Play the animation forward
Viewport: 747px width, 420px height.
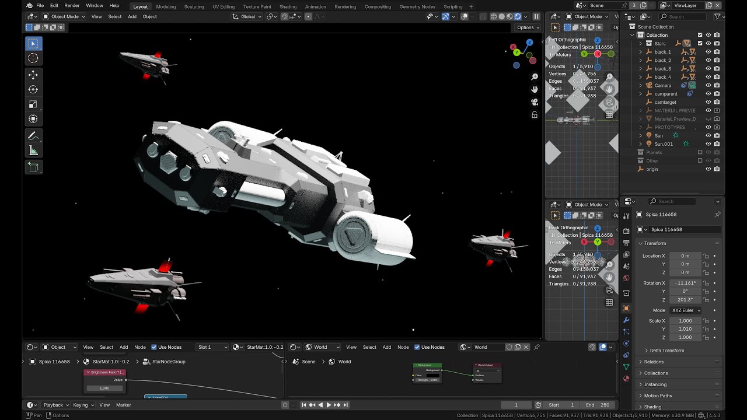point(329,405)
